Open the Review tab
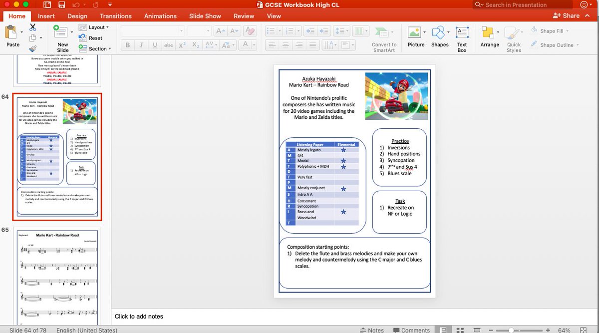Viewport: 599px width, 333px height. (244, 16)
